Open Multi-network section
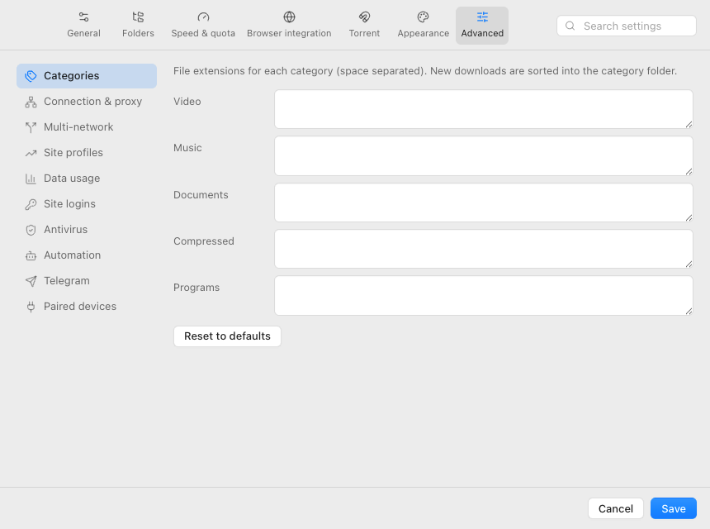Viewport: 710px width, 529px height. tap(87, 127)
